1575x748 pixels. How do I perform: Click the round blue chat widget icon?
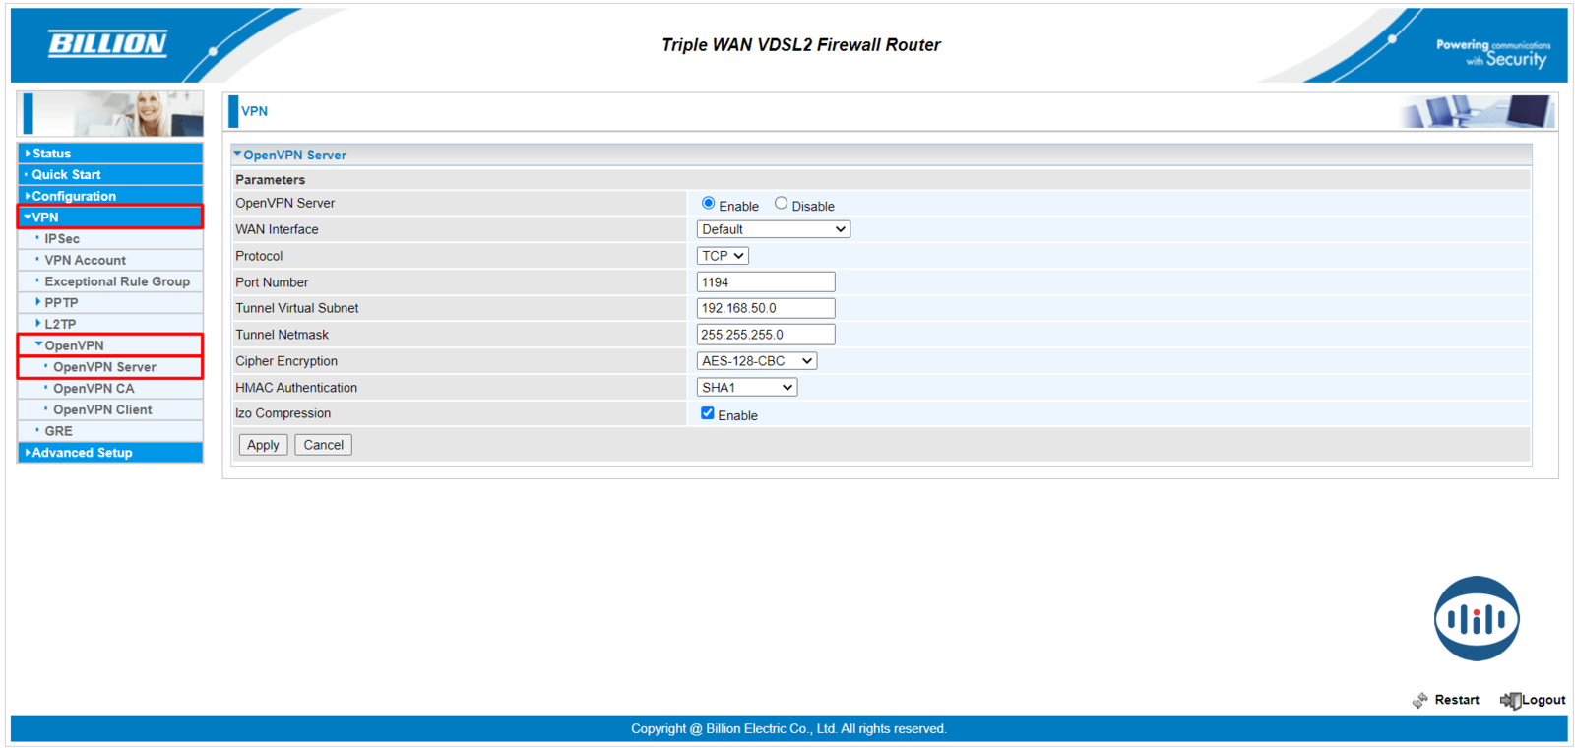[x=1476, y=618]
